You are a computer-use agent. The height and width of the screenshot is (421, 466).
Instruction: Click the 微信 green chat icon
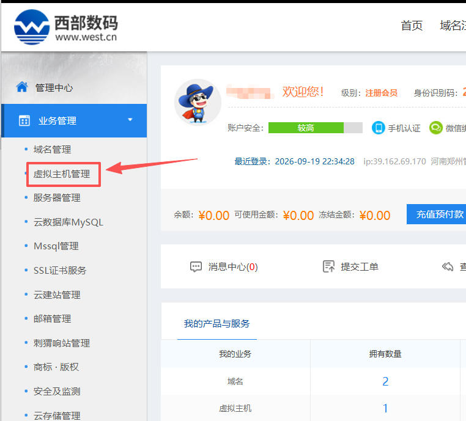[435, 128]
